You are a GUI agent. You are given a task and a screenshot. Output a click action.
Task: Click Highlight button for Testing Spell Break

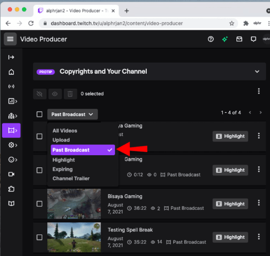coord(230,237)
